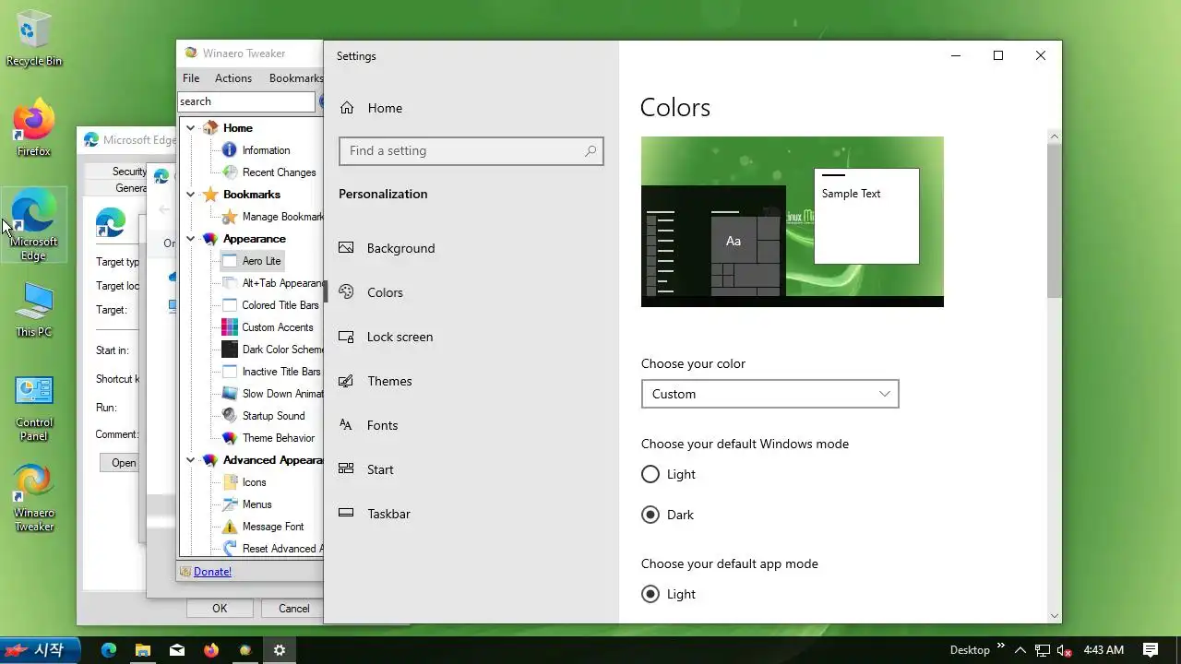The image size is (1181, 664).
Task: Click Settings vertical scrollbar thumb
Action: 1055,219
